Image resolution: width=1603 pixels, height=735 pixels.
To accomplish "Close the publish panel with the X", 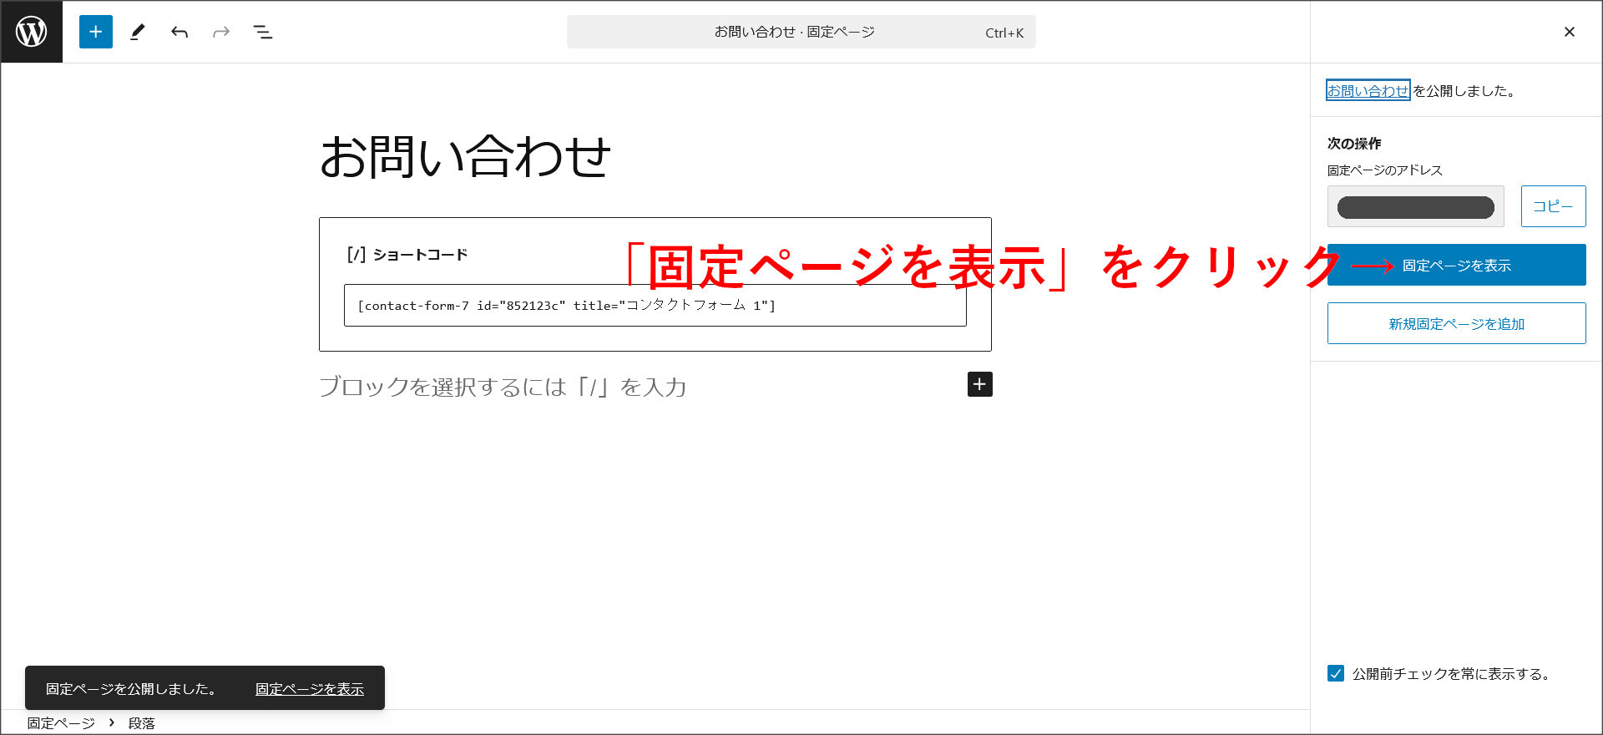I will [1570, 32].
